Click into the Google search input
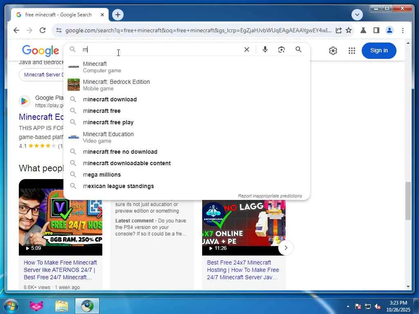The width and height of the screenshot is (419, 314). tap(160, 49)
